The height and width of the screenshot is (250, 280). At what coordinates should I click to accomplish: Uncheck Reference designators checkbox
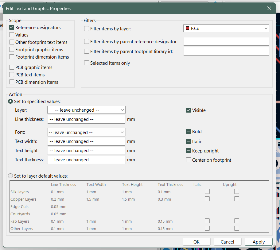pos(12,28)
